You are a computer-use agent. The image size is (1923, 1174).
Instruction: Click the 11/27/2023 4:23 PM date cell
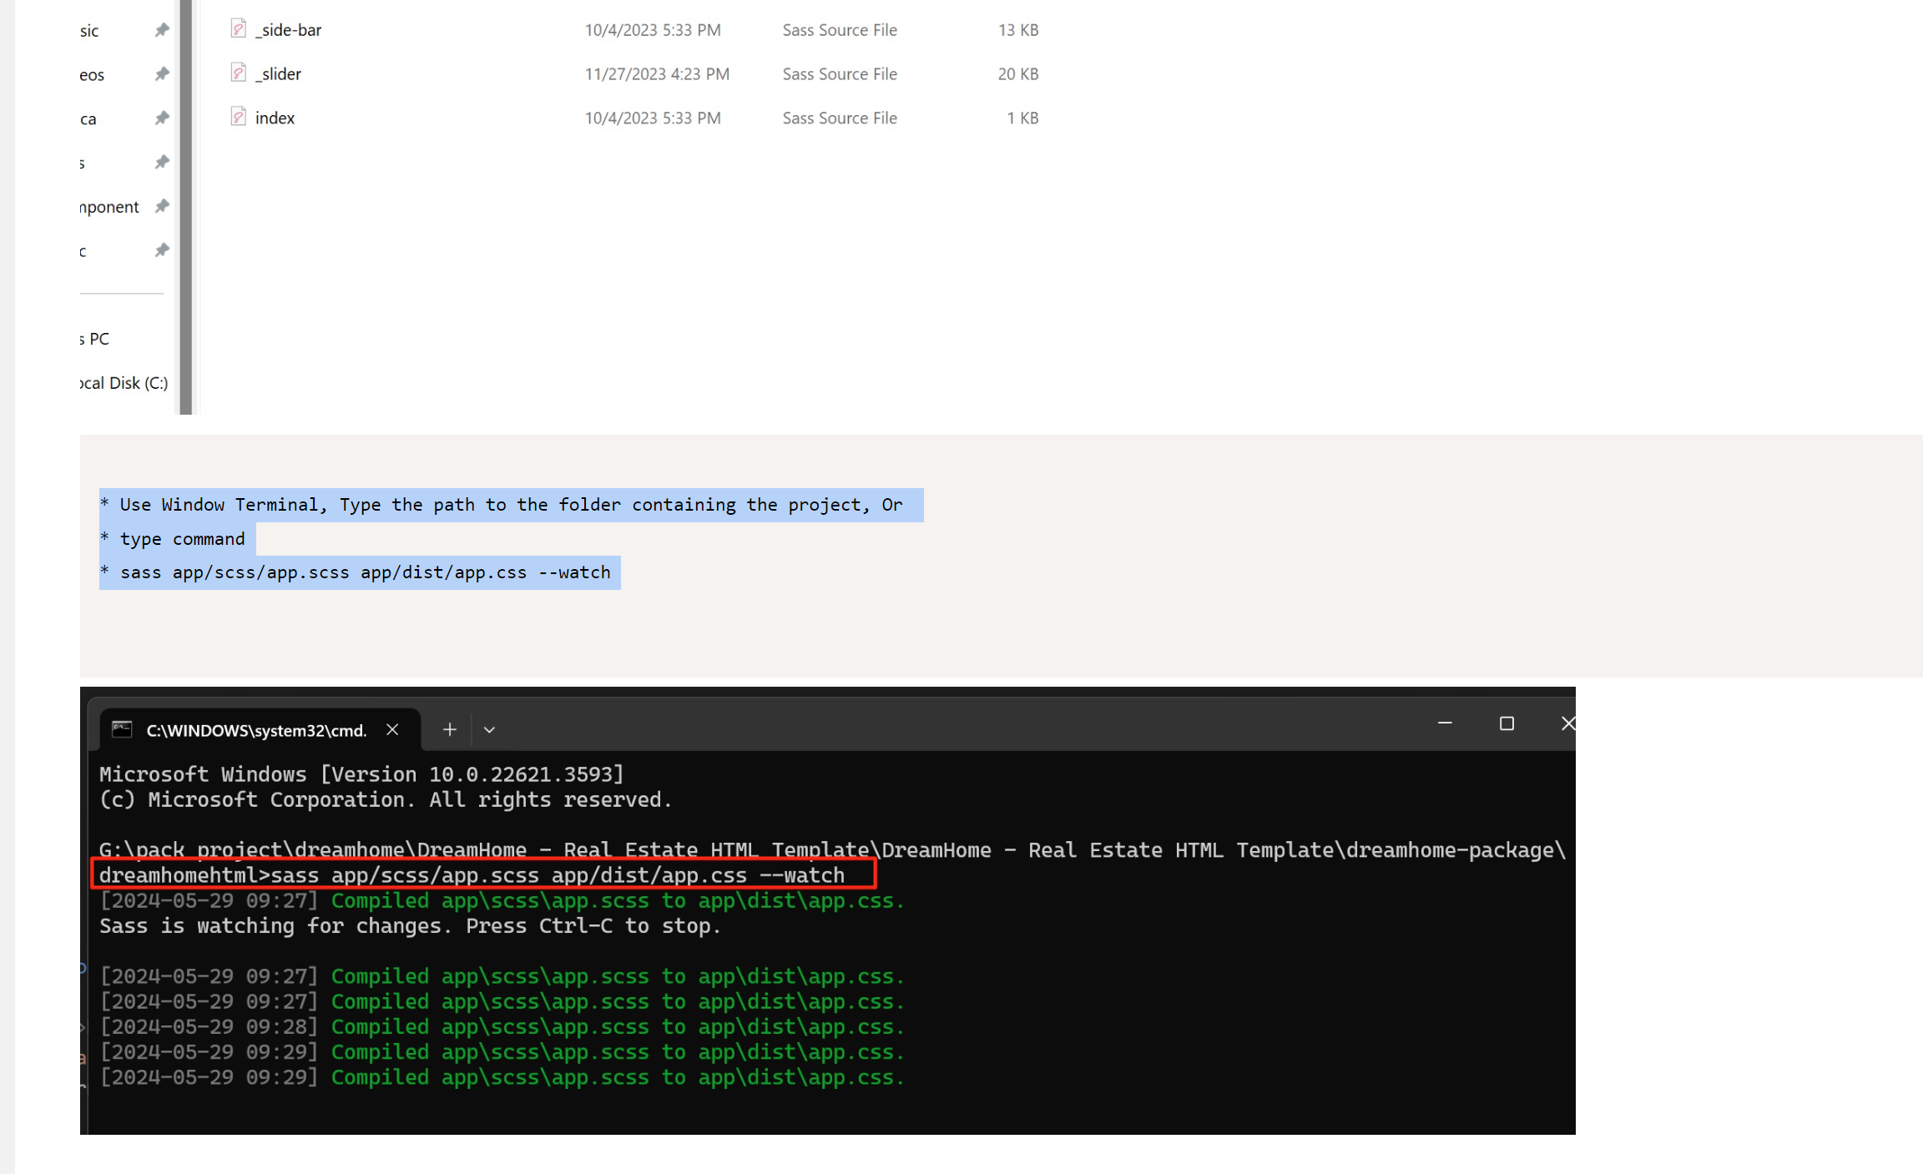657,74
